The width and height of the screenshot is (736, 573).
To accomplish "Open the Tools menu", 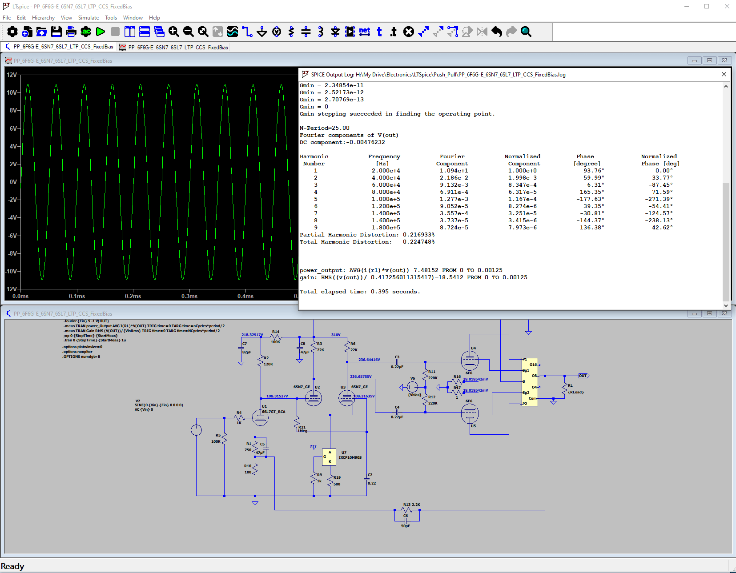I will point(111,18).
